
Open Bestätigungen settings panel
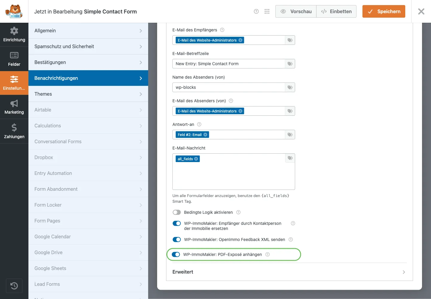(x=88, y=62)
